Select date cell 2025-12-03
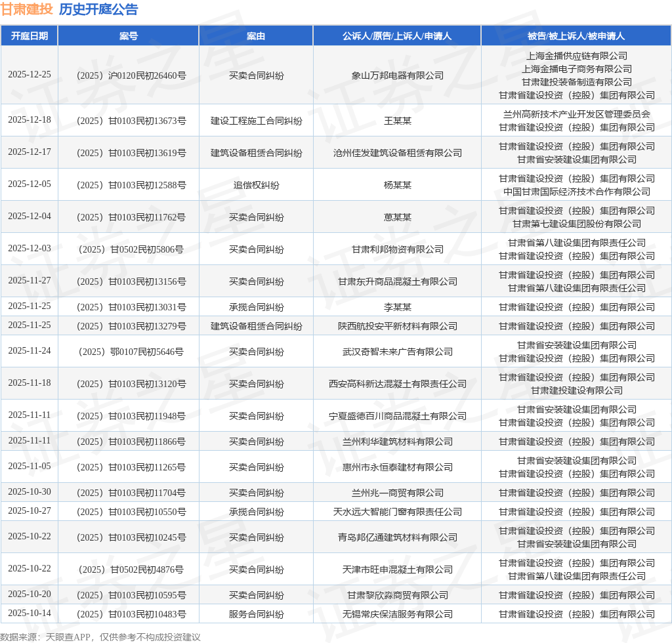The image size is (672, 643). click(29, 249)
